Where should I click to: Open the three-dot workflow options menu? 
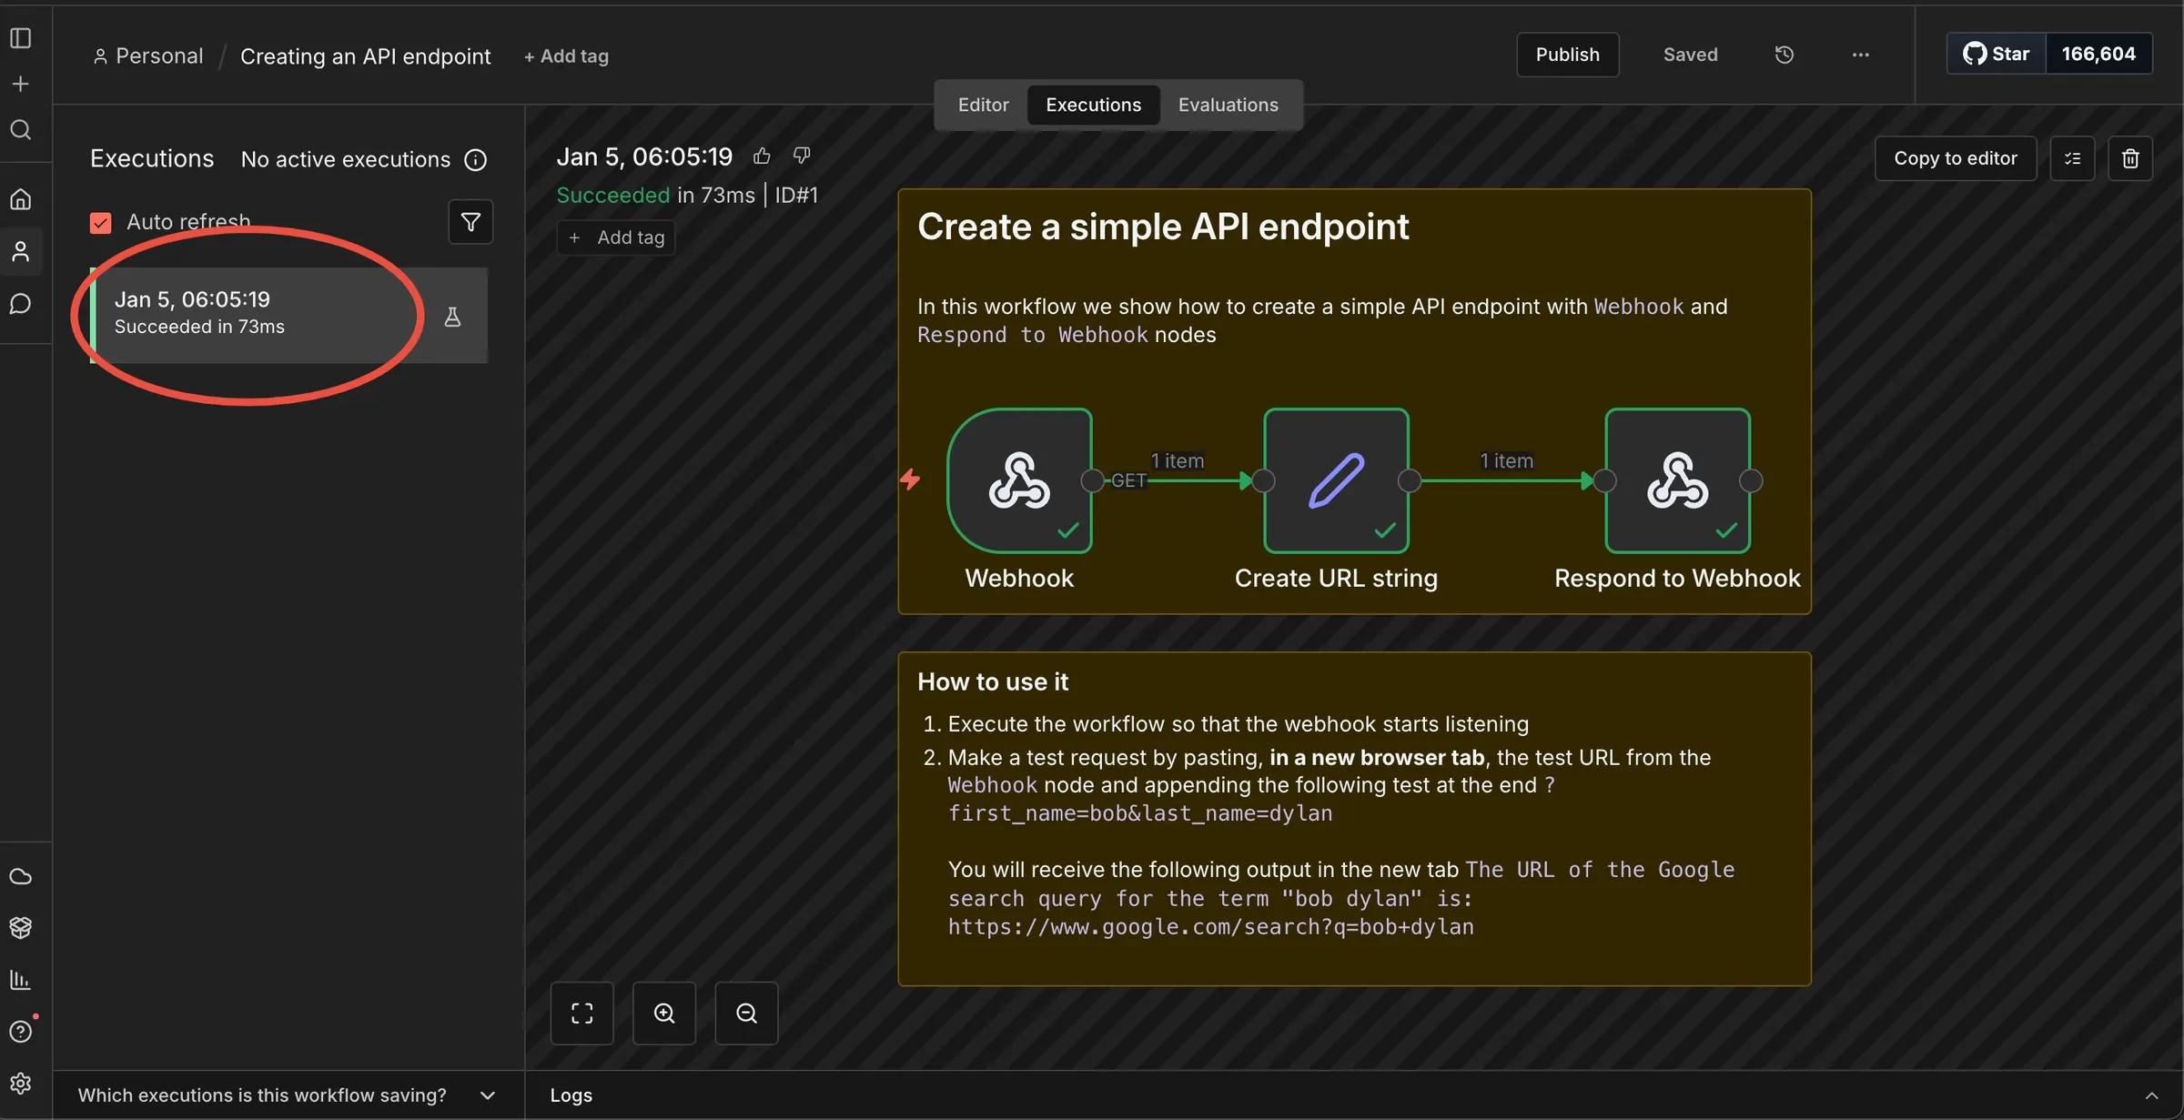pos(1860,55)
